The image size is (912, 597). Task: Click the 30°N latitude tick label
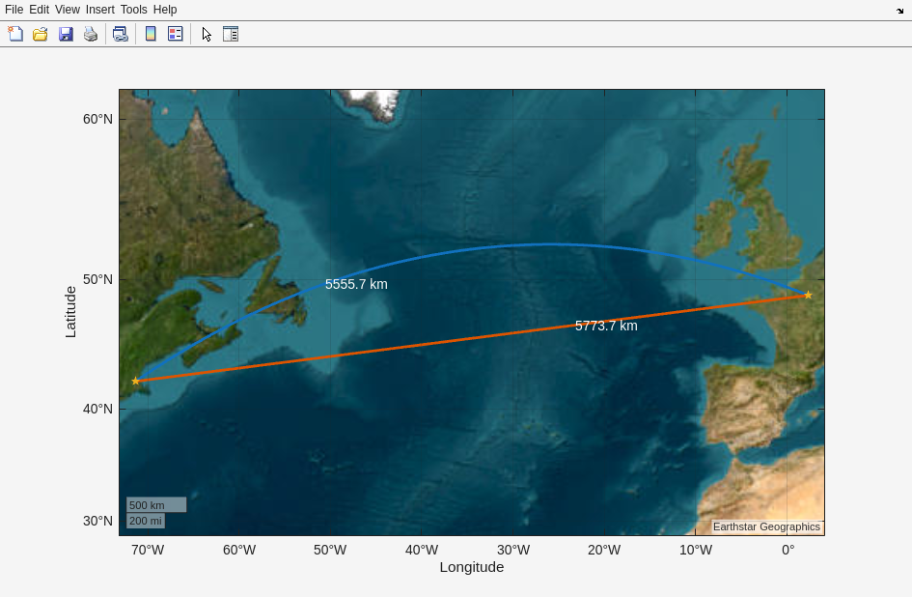click(97, 521)
